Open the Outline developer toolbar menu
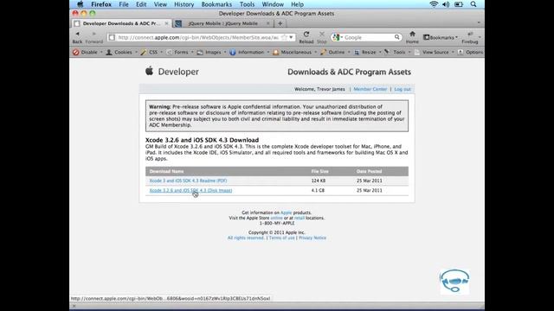Image resolution: width=554 pixels, height=311 pixels. pyautogui.click(x=335, y=52)
